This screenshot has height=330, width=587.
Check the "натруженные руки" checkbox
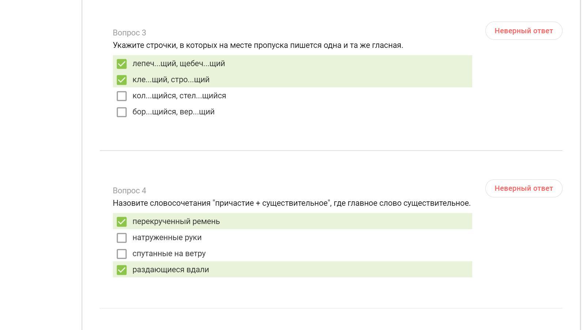[122, 238]
